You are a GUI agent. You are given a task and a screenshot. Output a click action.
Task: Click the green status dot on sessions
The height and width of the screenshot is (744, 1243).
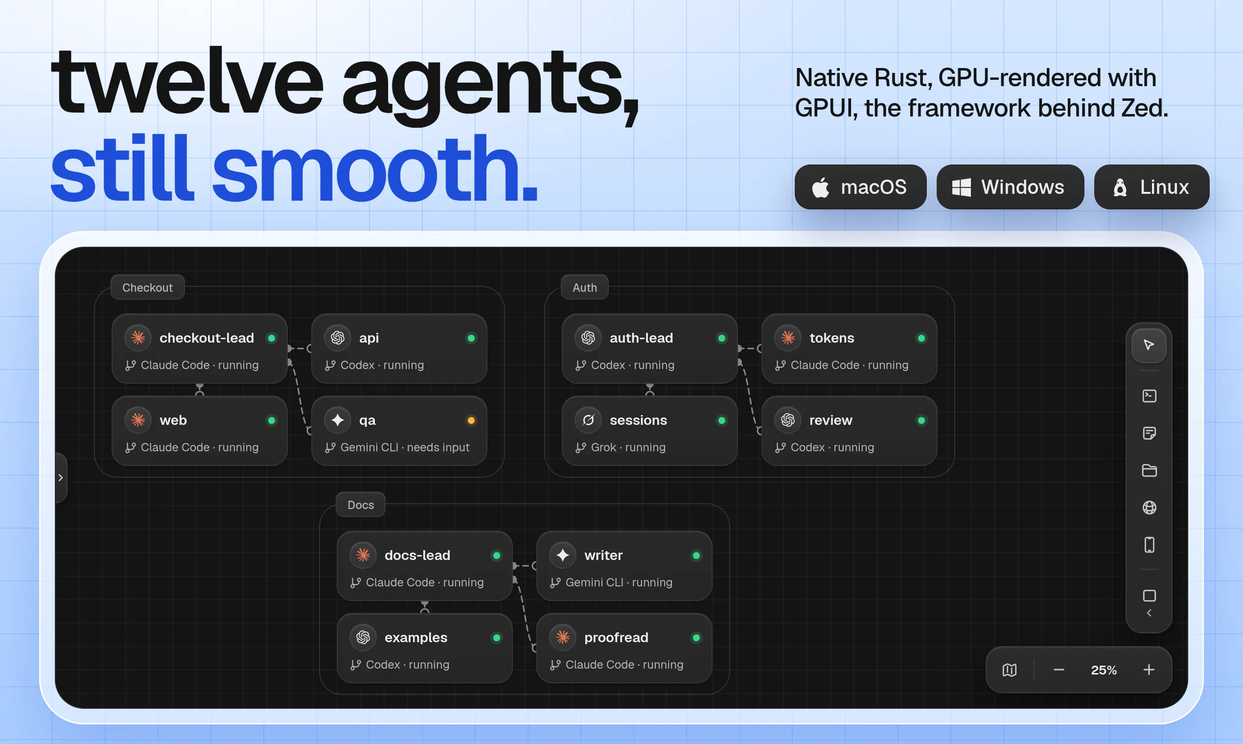[722, 420]
